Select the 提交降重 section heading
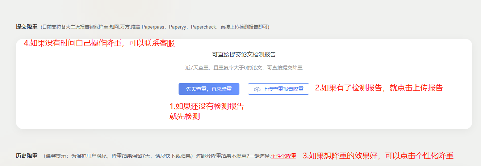Image resolution: width=481 pixels, height=166 pixels. pyautogui.click(x=26, y=27)
